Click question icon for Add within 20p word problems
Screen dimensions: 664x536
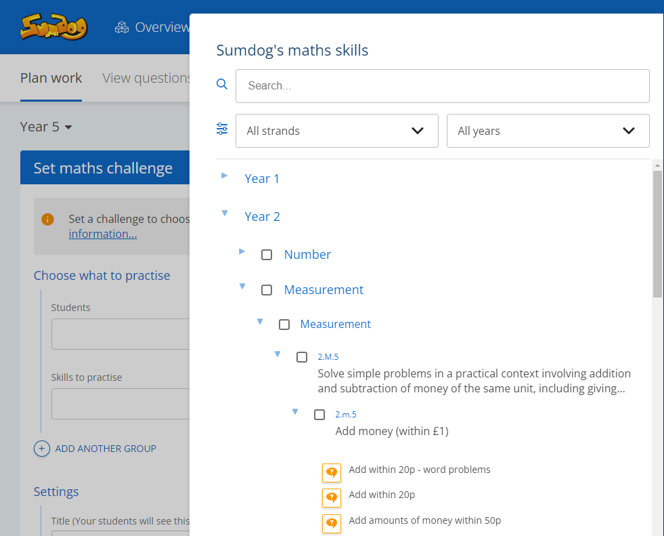pos(332,472)
